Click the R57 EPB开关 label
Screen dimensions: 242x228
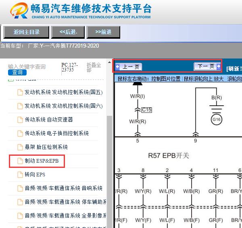169,156
